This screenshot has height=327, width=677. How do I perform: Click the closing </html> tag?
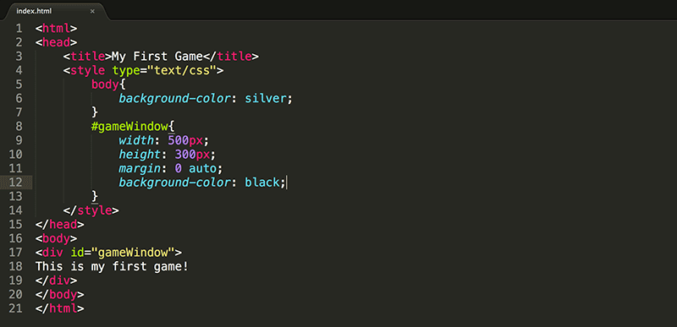(59, 308)
